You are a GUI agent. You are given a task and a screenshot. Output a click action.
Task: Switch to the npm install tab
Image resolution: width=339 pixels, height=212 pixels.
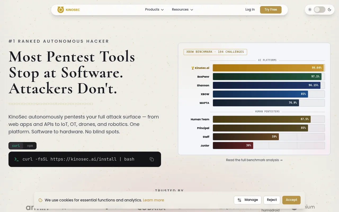30,146
